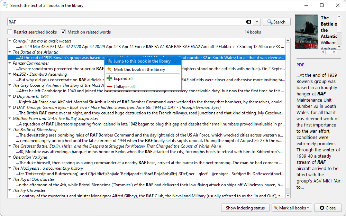Click the red minus Collapse all icon
346x216 pixels.
[109, 87]
